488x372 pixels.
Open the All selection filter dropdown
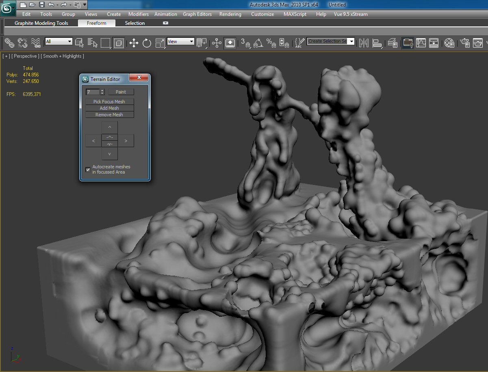pos(69,41)
